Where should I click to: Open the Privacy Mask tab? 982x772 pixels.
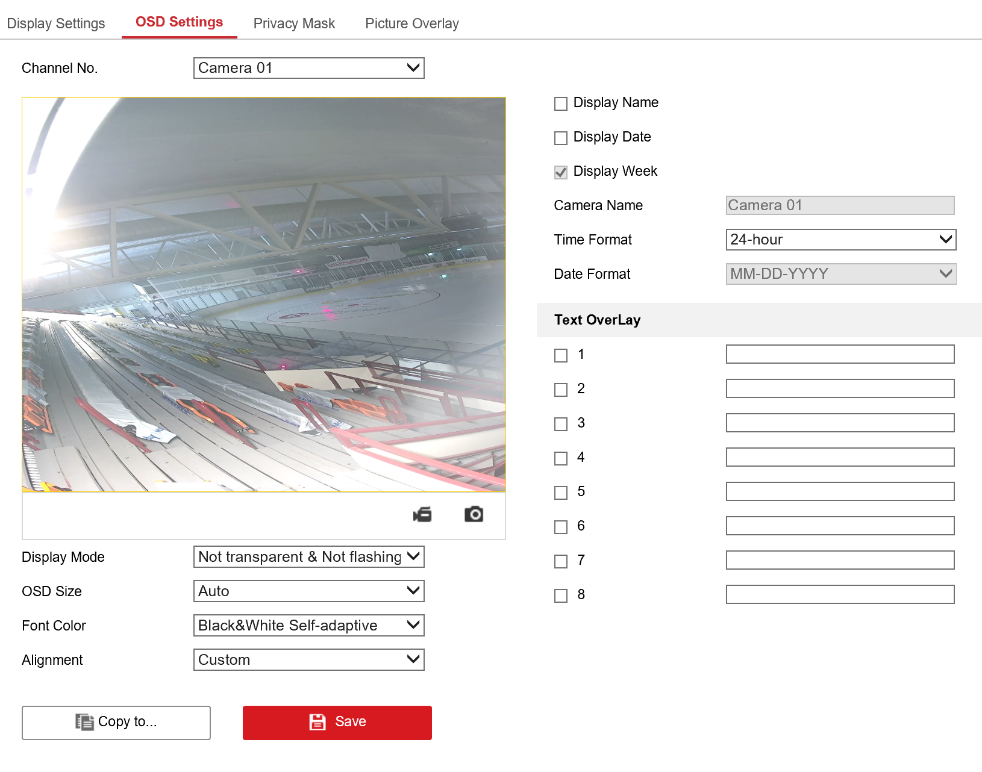pyautogui.click(x=294, y=23)
